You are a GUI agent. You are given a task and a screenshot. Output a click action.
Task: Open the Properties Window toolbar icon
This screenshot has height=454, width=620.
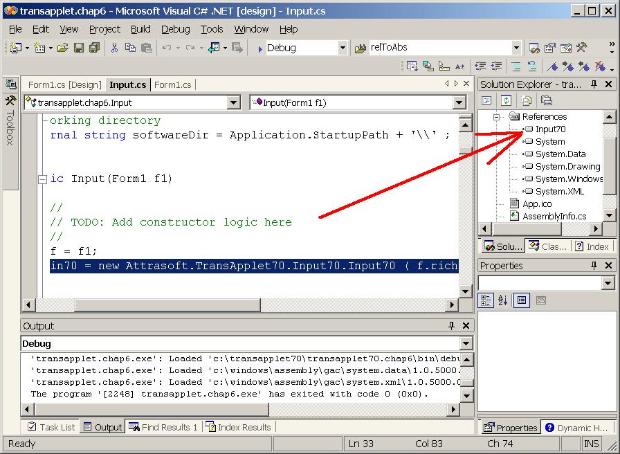tap(550, 48)
